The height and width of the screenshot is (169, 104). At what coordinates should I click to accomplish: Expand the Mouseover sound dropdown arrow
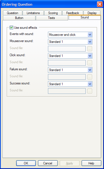coord(90,42)
